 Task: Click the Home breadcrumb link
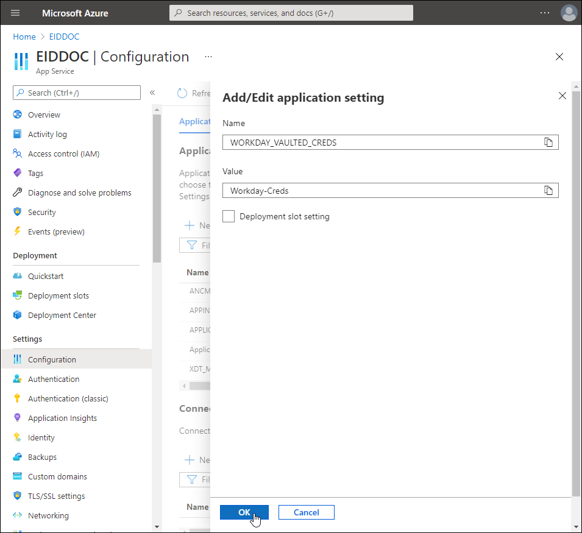click(24, 37)
